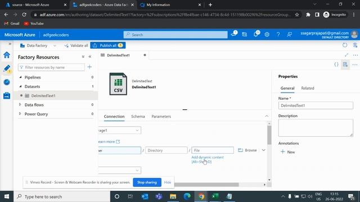Open Excel from the Windows taskbar
This screenshot has width=360, height=202.
coord(215,196)
